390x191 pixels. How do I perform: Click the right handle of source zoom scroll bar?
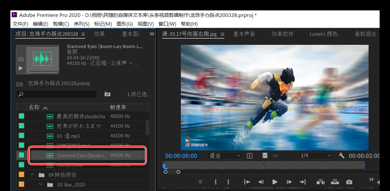tap(178, 172)
